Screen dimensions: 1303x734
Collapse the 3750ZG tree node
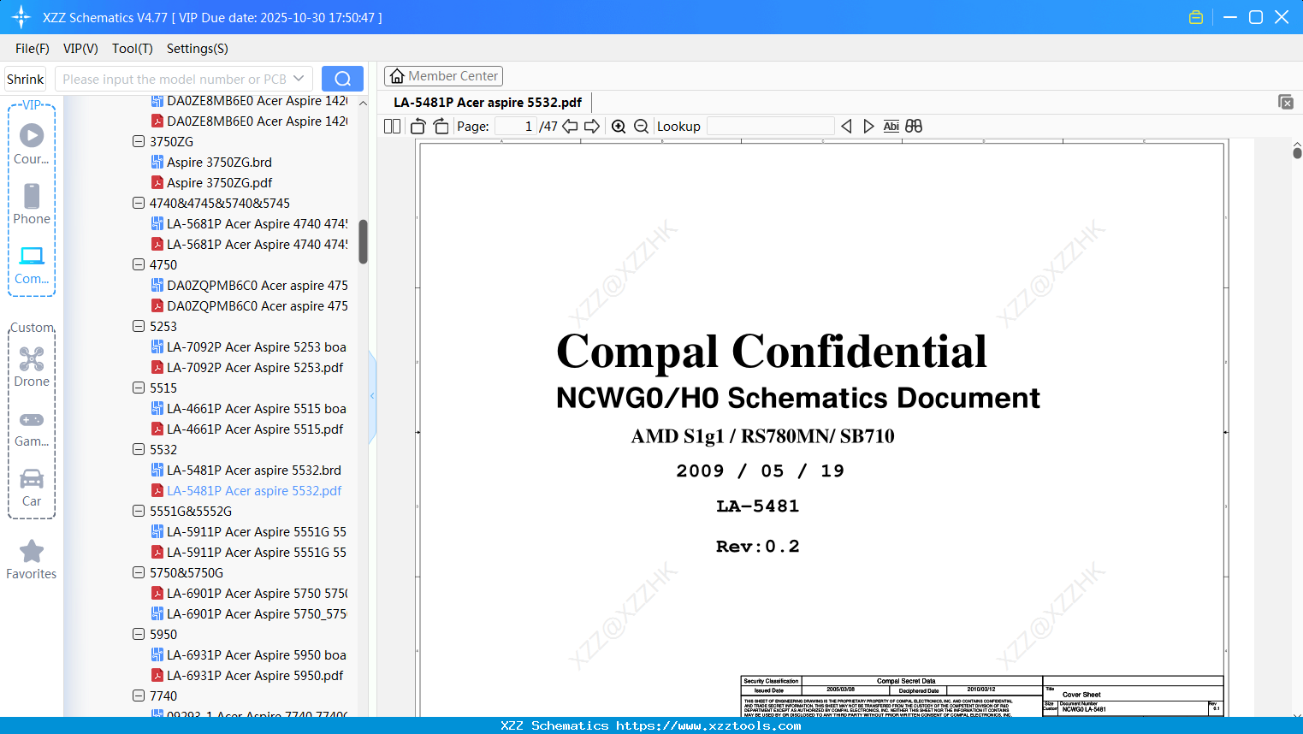point(139,141)
